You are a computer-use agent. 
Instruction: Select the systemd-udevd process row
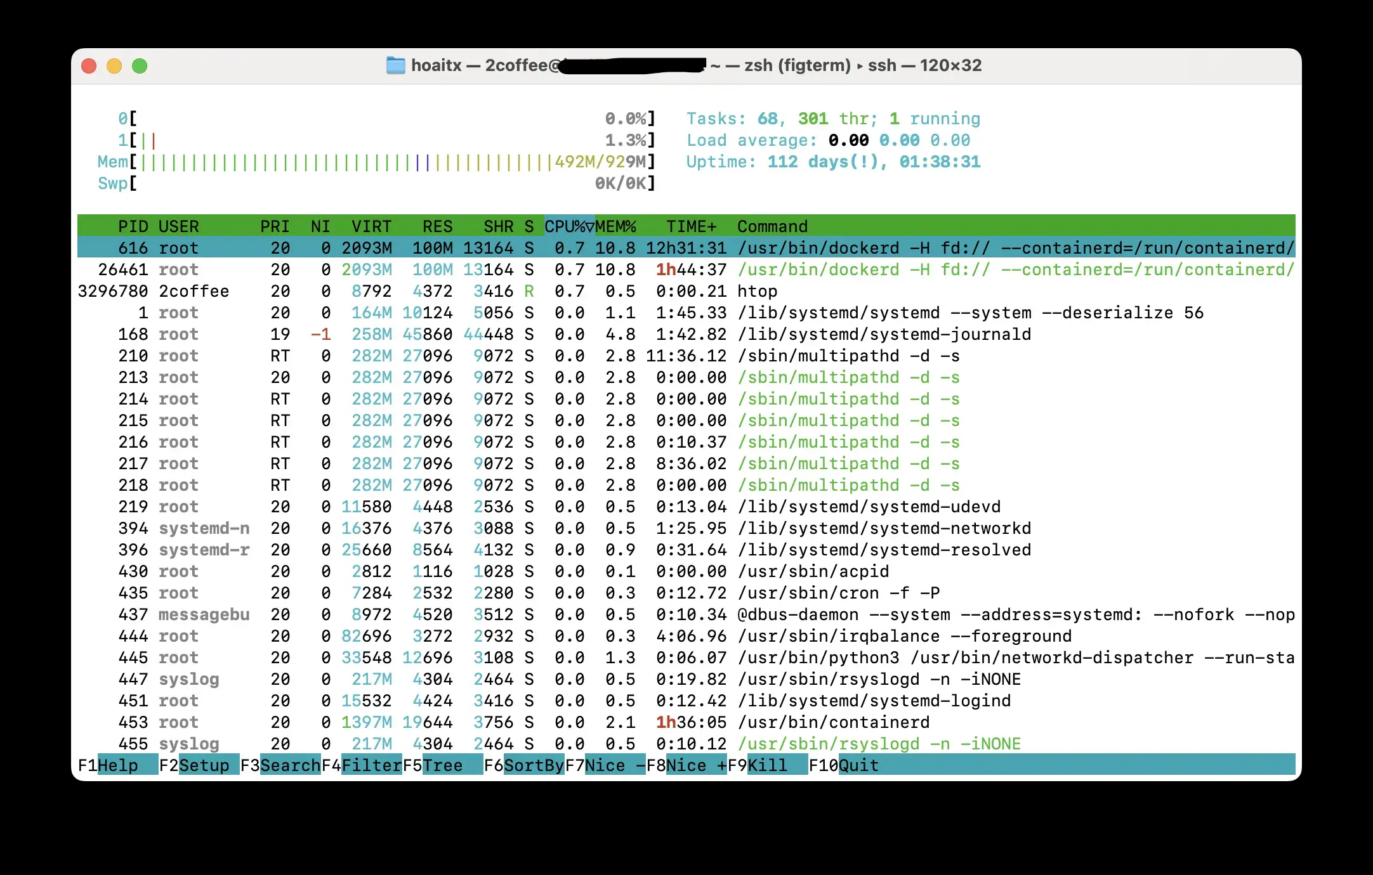[x=686, y=507]
